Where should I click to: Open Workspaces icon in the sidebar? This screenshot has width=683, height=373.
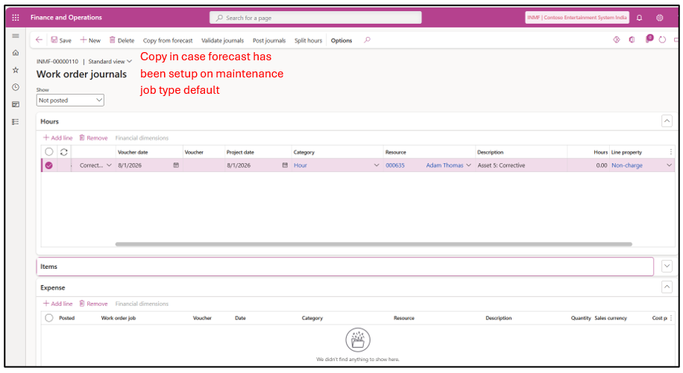point(16,104)
